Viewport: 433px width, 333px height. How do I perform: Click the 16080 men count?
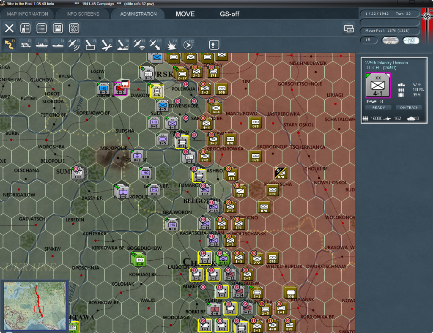pos(376,118)
